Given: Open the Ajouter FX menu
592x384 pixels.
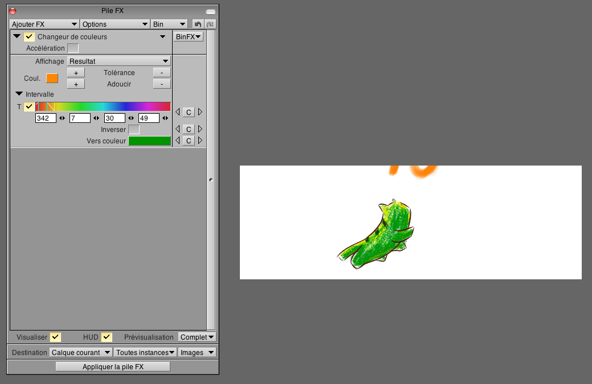Looking at the screenshot, I should click(44, 24).
